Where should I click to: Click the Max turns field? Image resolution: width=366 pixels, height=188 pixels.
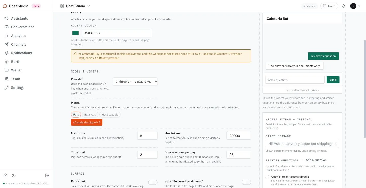(147, 136)
